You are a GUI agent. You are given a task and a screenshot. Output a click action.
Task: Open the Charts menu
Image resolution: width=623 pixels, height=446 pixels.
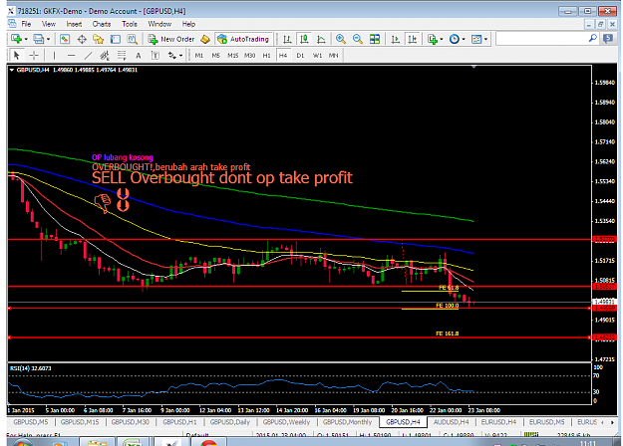[102, 24]
